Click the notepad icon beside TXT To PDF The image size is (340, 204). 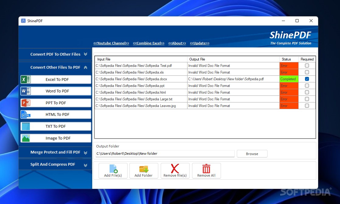tap(26, 126)
